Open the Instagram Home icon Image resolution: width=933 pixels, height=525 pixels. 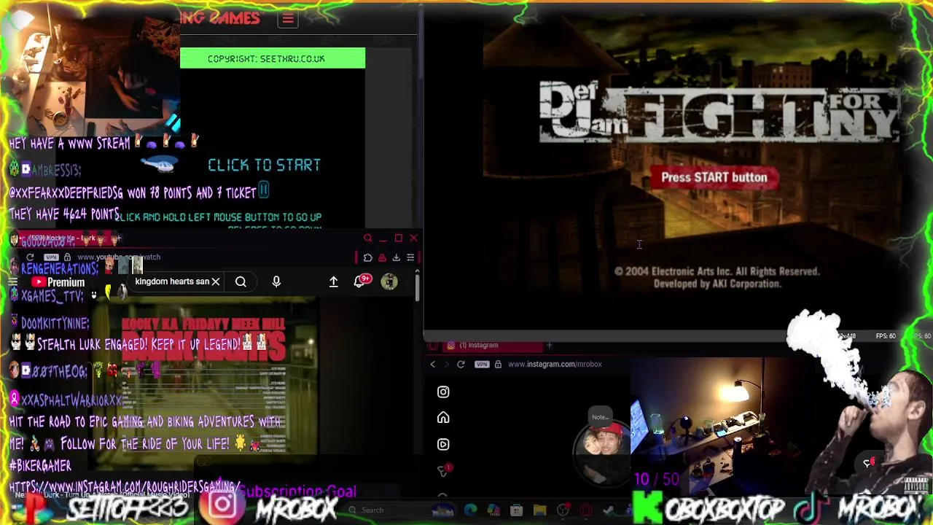pyautogui.click(x=443, y=418)
